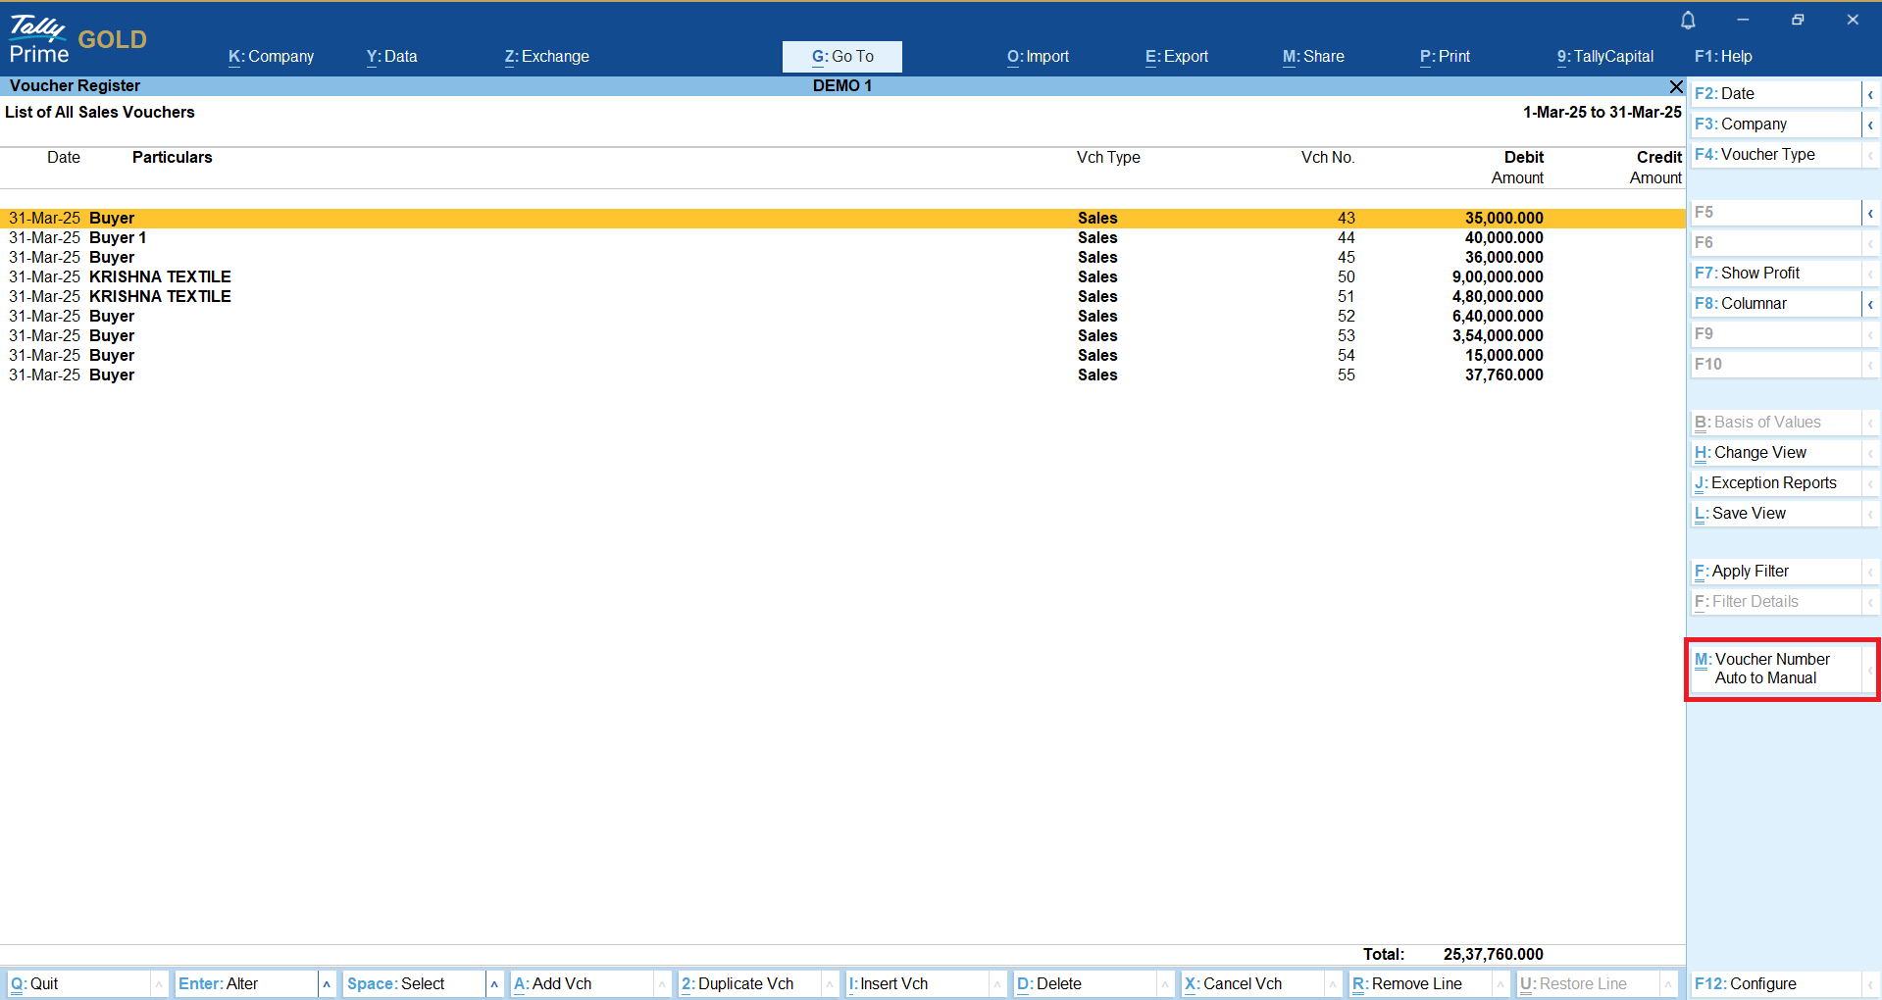Toggle F7: Show Profit
The height and width of the screenshot is (1000, 1882).
(x=1775, y=274)
